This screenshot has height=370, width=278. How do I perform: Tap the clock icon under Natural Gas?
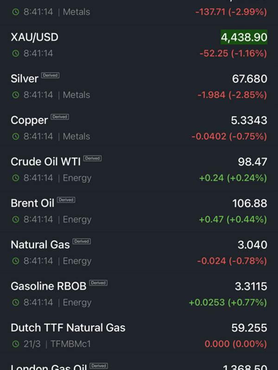tap(15, 261)
